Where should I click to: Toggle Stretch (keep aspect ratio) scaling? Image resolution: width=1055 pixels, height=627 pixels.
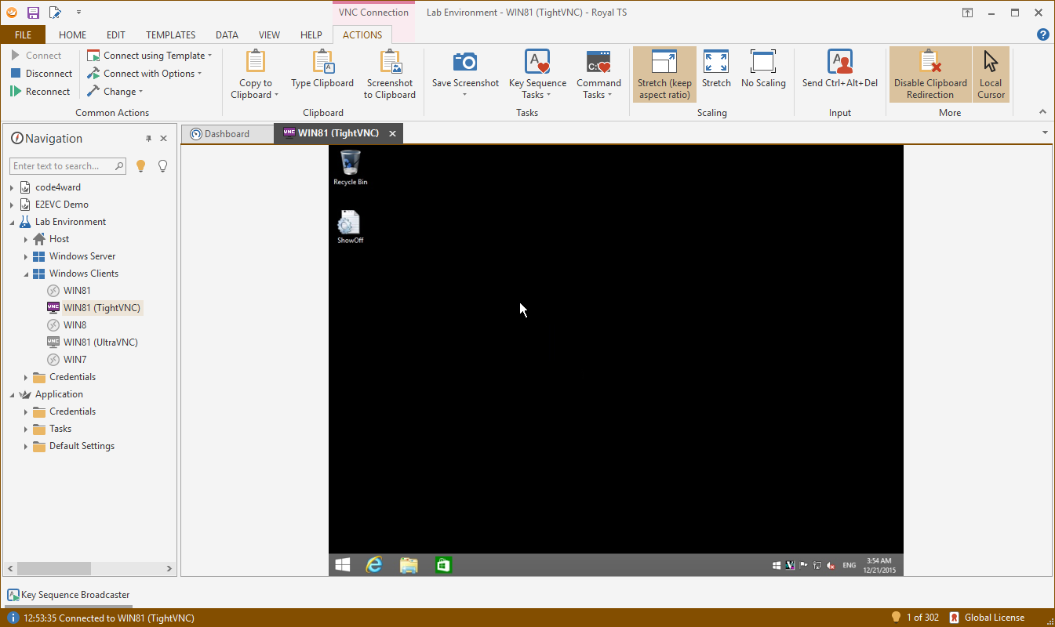[664, 74]
